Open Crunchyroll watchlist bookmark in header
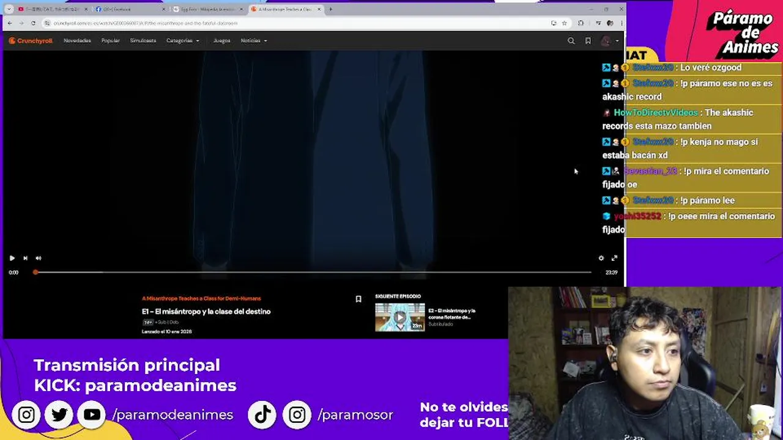The height and width of the screenshot is (440, 783). [588, 41]
